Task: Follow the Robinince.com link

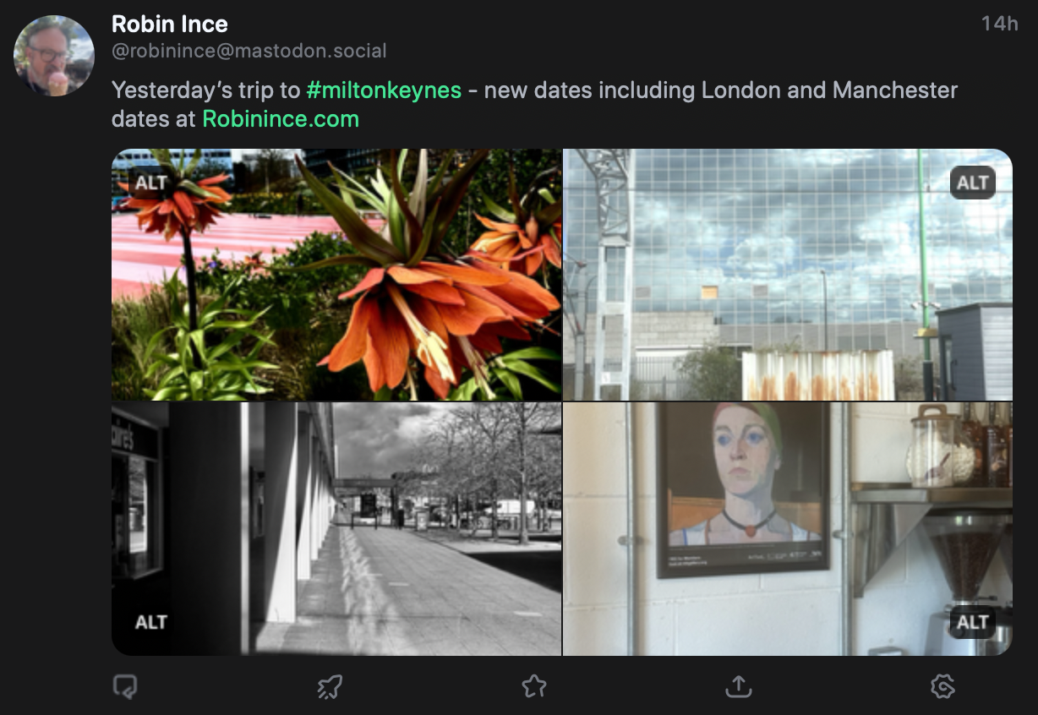Action: pos(281,119)
